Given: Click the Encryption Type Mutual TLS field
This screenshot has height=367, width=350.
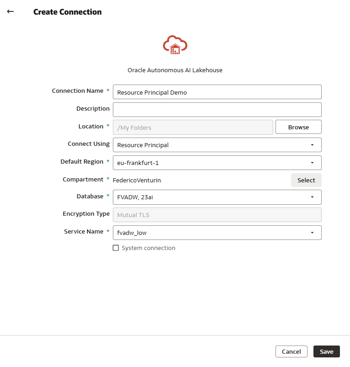Looking at the screenshot, I should pyautogui.click(x=217, y=215).
